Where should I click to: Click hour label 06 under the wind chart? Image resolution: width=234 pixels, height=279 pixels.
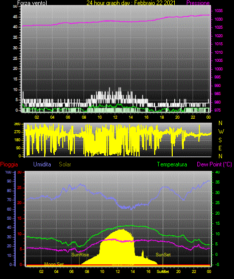(x=68, y=117)
